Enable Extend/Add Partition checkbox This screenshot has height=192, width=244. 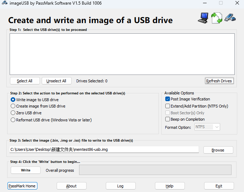tap(168, 106)
